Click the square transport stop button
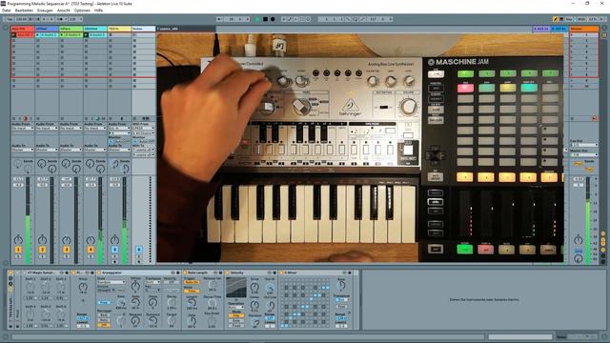 [265, 19]
